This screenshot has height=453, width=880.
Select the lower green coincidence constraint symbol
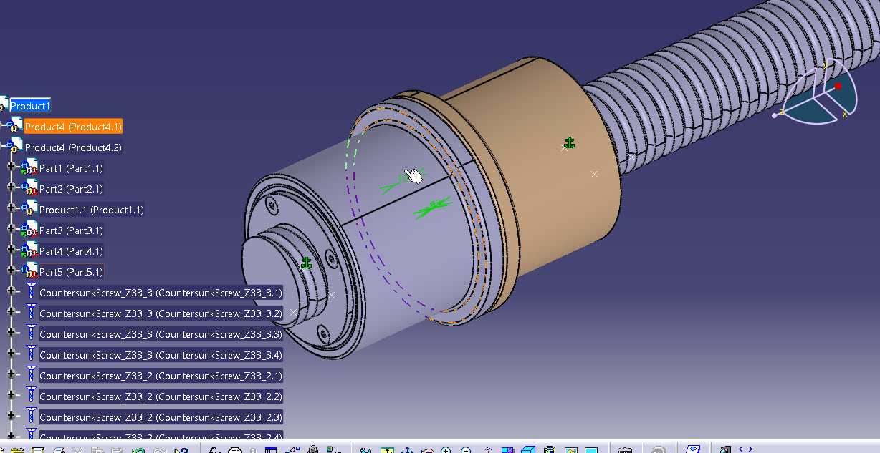point(432,207)
